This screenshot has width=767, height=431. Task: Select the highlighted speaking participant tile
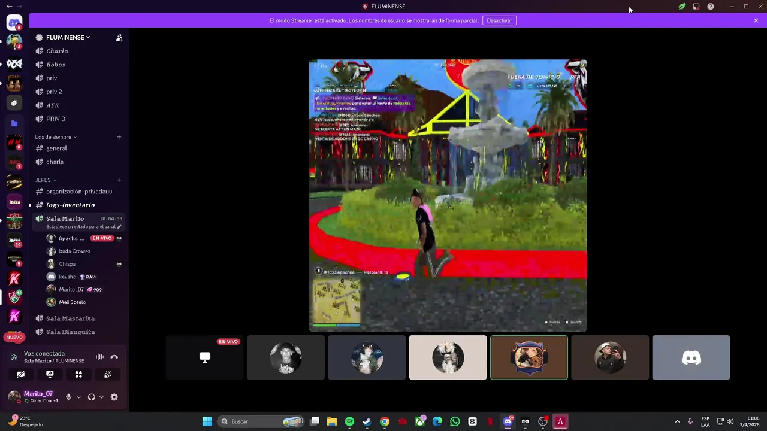tap(529, 358)
